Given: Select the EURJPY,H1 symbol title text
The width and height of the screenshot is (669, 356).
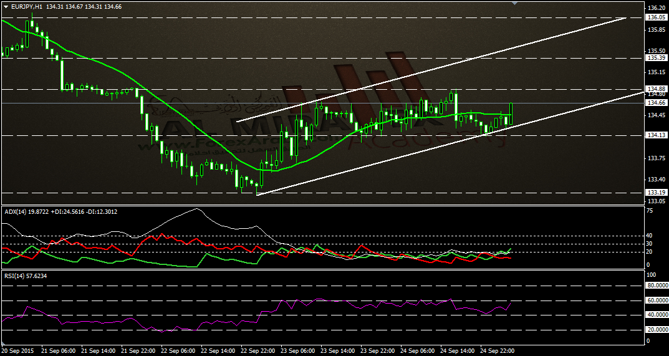Looking at the screenshot, I should point(24,6).
